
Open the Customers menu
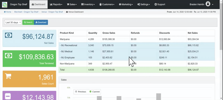click(x=107, y=4)
